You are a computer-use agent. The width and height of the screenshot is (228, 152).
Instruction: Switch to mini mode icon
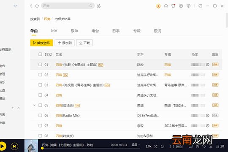tap(201, 6)
